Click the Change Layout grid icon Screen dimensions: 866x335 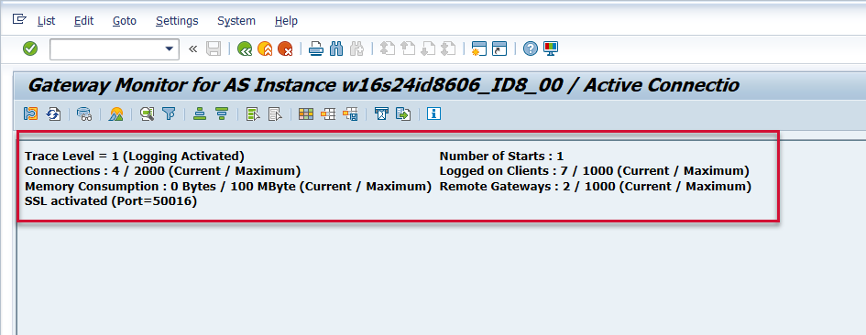306,114
